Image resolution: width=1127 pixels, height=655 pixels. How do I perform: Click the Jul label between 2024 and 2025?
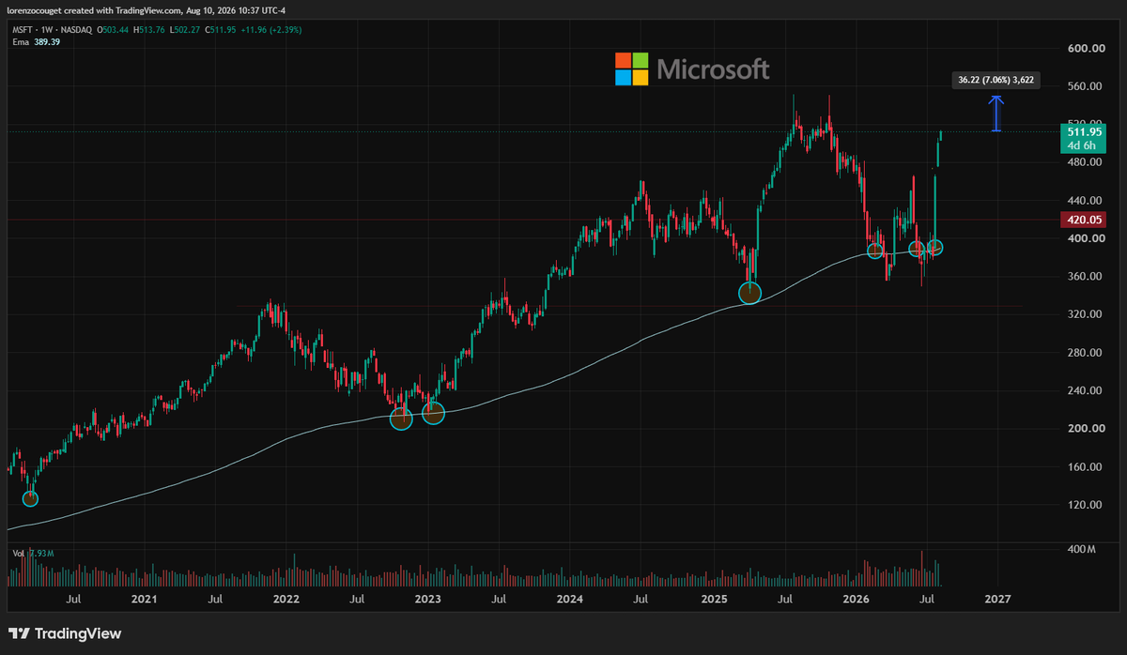[x=640, y=599]
